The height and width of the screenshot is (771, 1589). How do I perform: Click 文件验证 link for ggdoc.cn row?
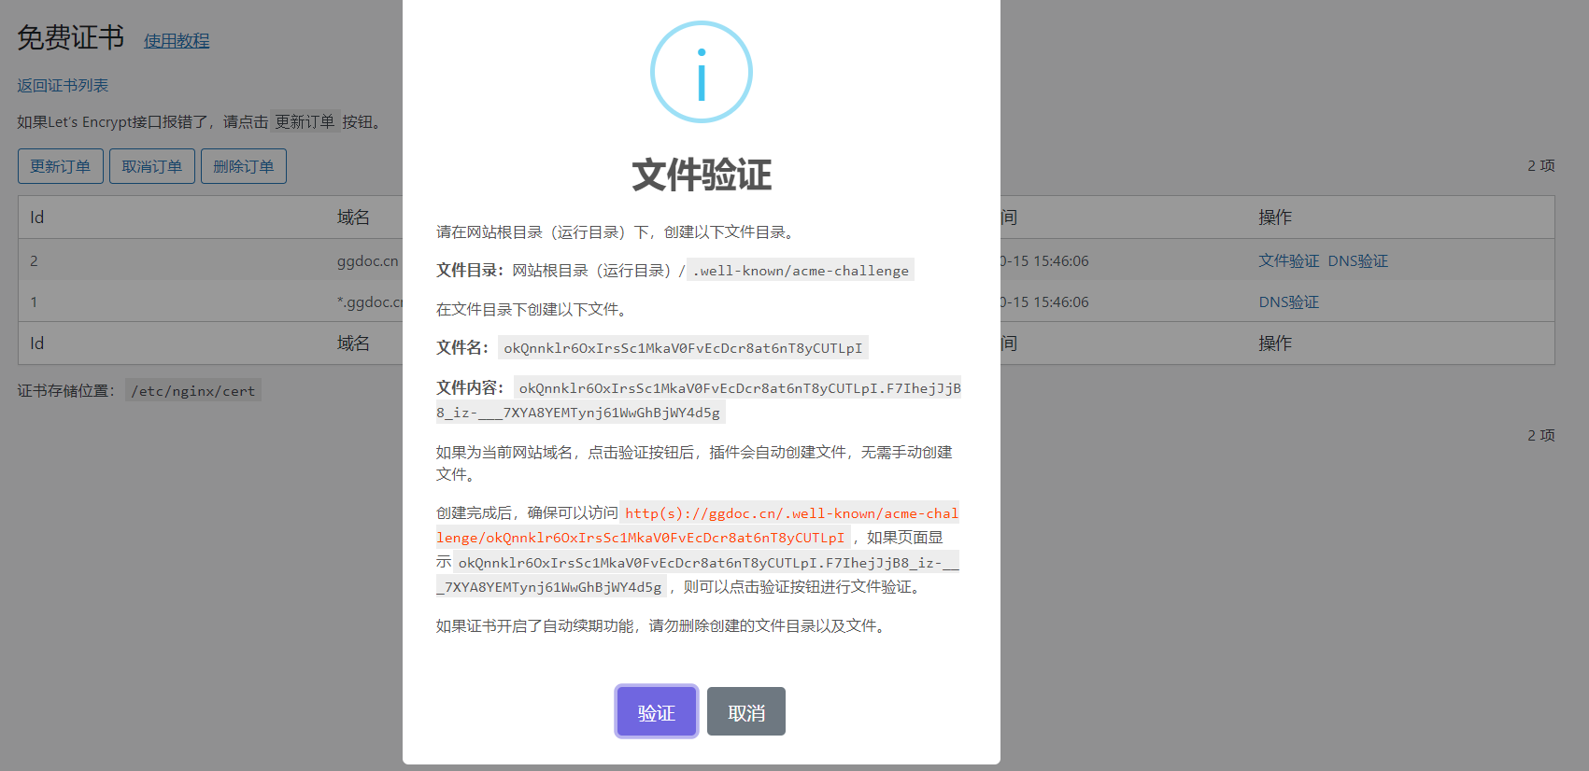click(x=1288, y=261)
